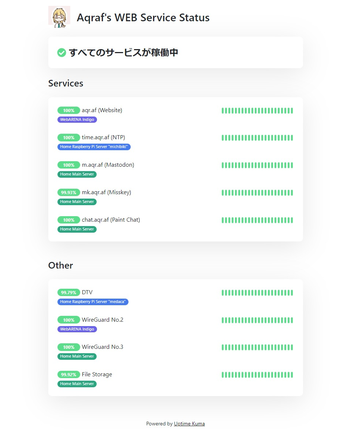The image size is (351, 436).
Task: Click the 99.92% badge for File Storage
Action: pyautogui.click(x=68, y=374)
